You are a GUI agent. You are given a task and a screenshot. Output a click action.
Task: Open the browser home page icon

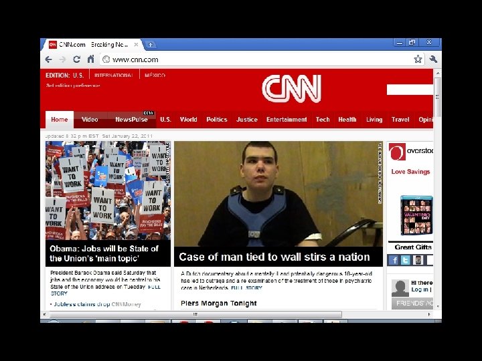[90, 59]
